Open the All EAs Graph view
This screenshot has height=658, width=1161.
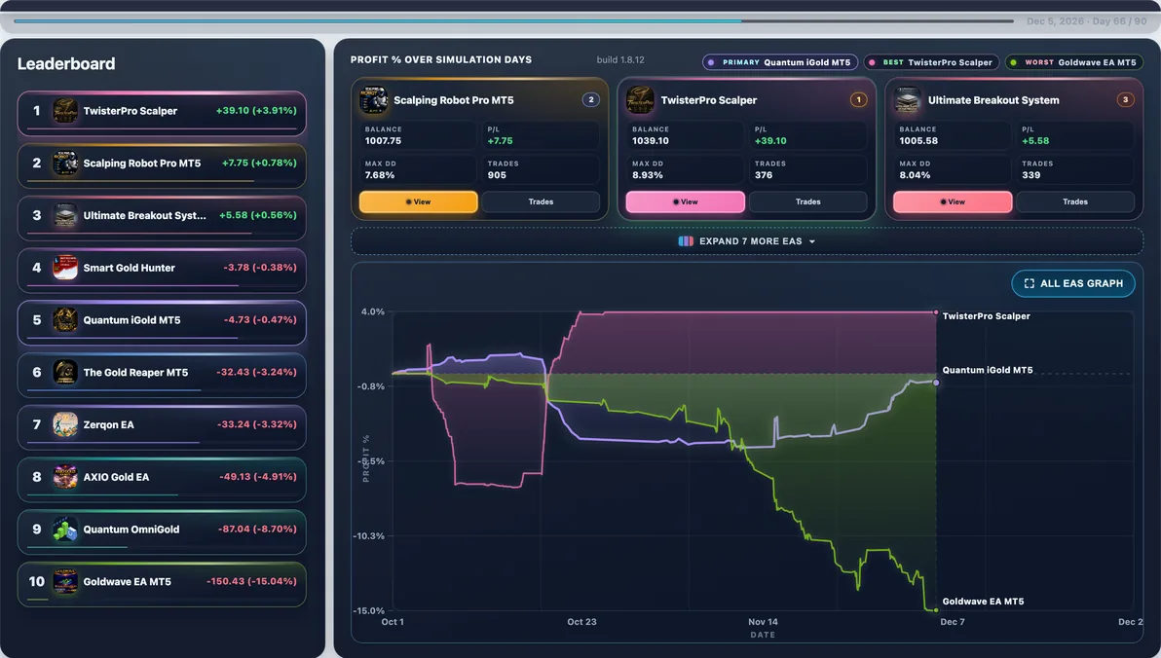(x=1073, y=283)
